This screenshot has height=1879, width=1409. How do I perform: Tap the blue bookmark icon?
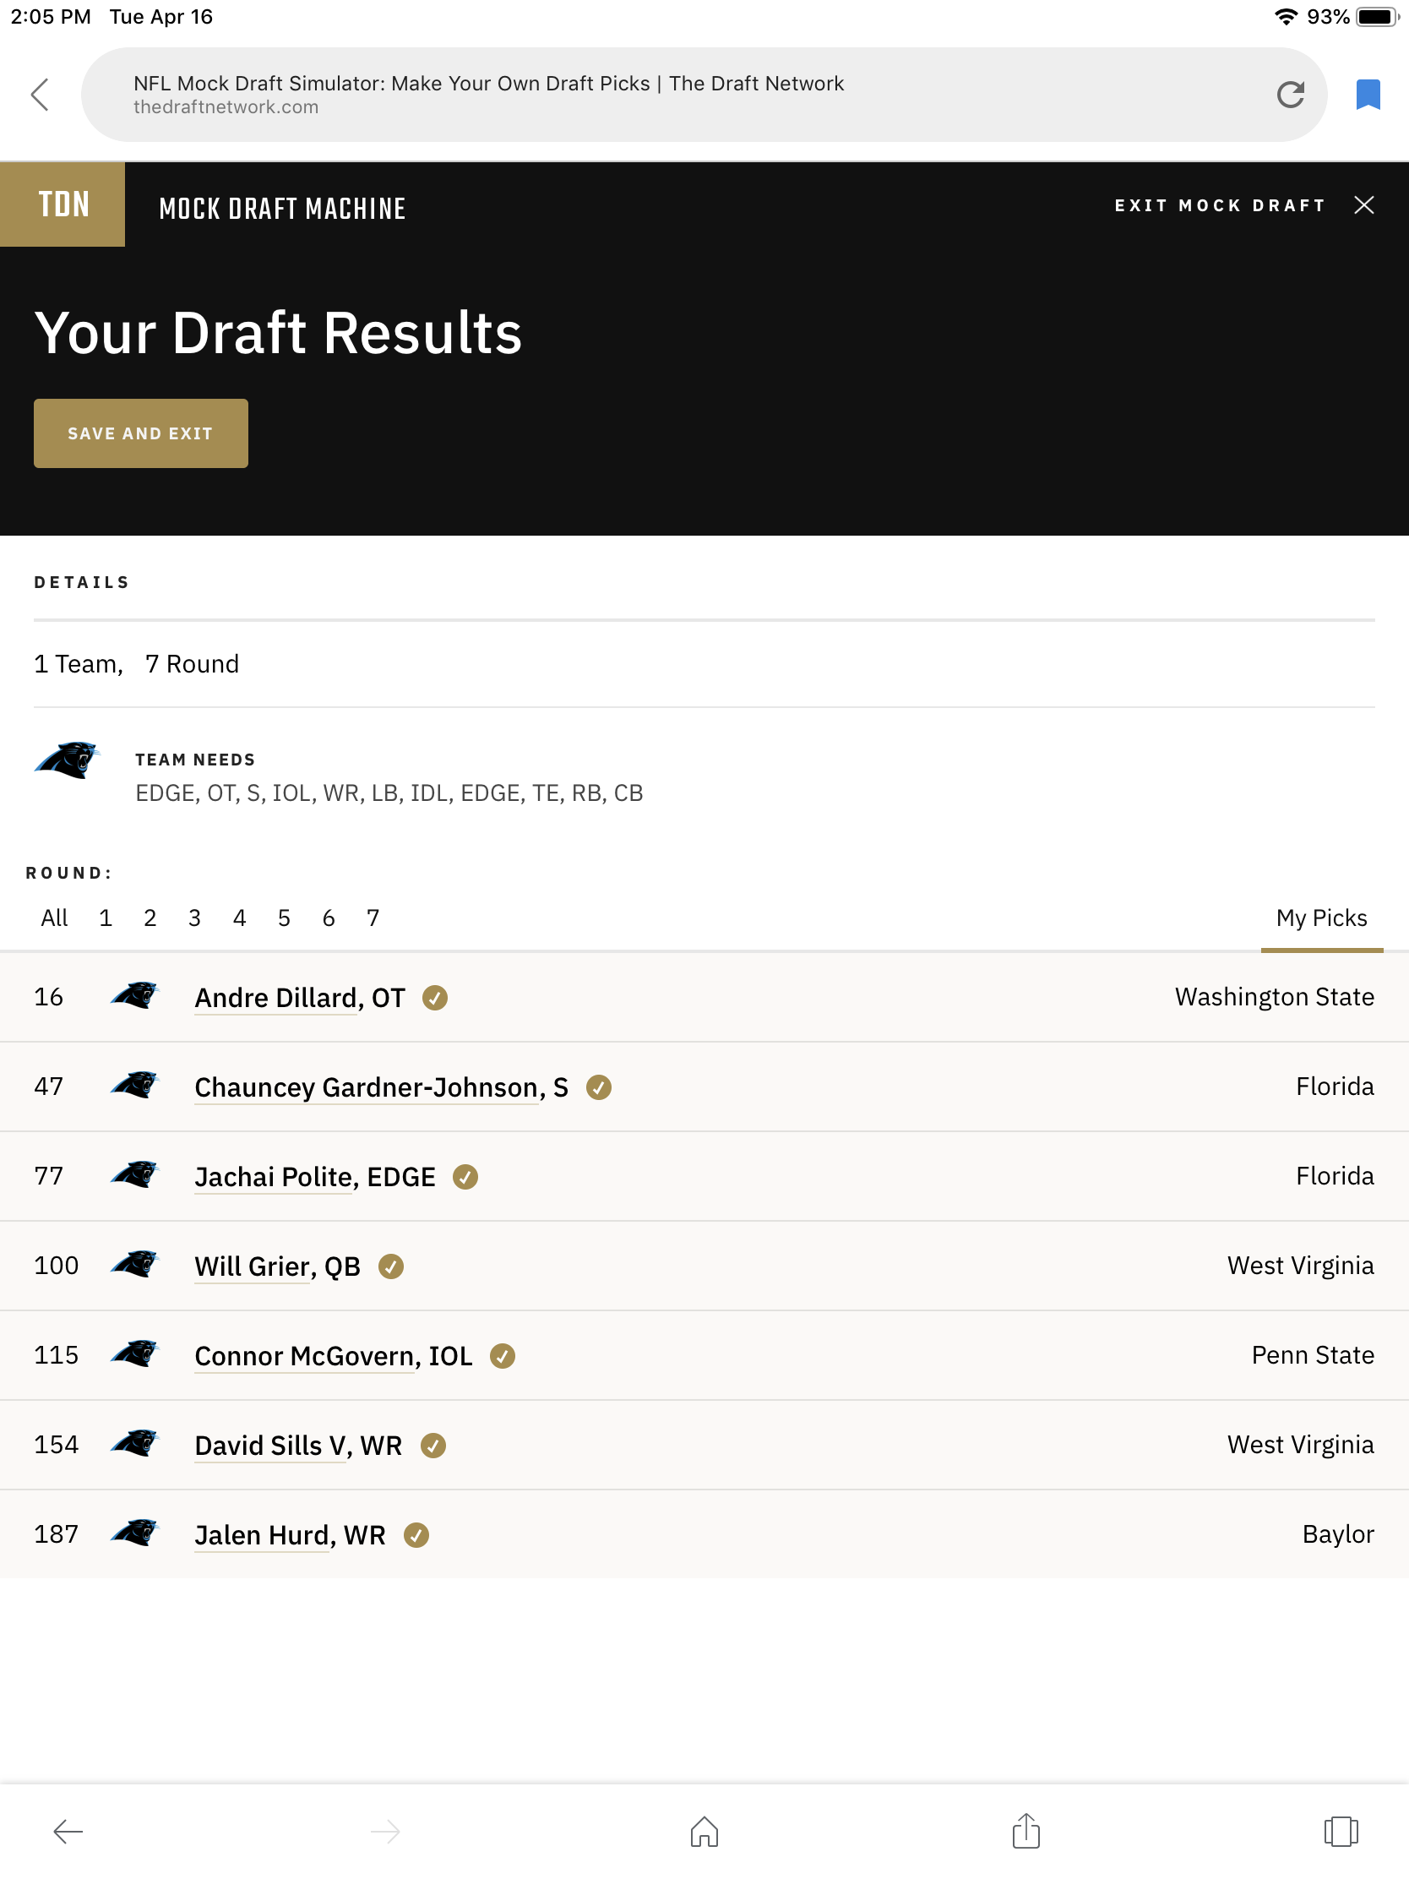pos(1368,95)
